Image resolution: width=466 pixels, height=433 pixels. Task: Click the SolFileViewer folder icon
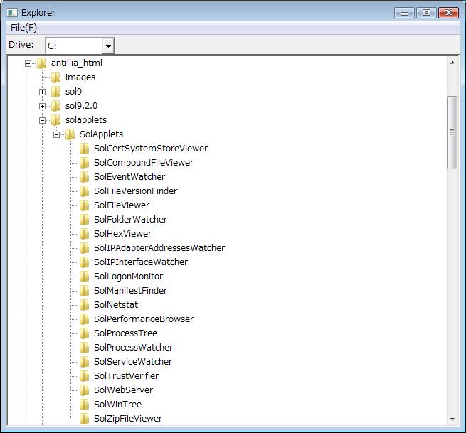[x=84, y=205]
